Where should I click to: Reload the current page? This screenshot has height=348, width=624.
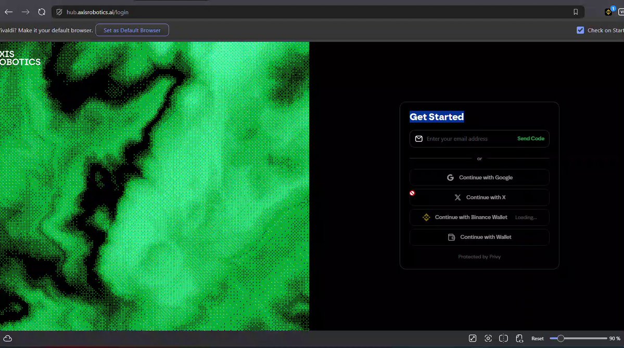(42, 12)
